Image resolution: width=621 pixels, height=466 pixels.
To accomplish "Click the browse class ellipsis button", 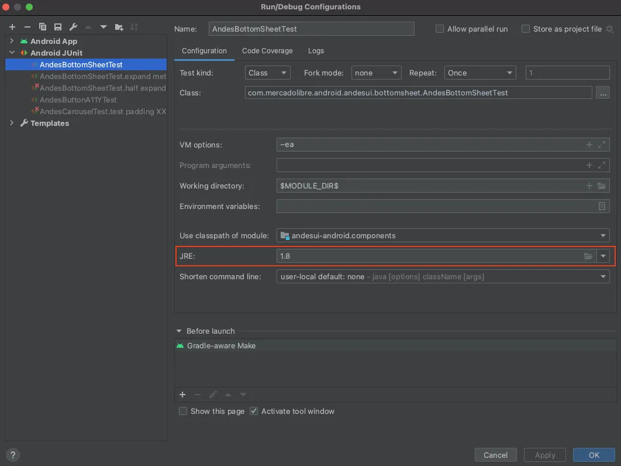I will (x=602, y=92).
